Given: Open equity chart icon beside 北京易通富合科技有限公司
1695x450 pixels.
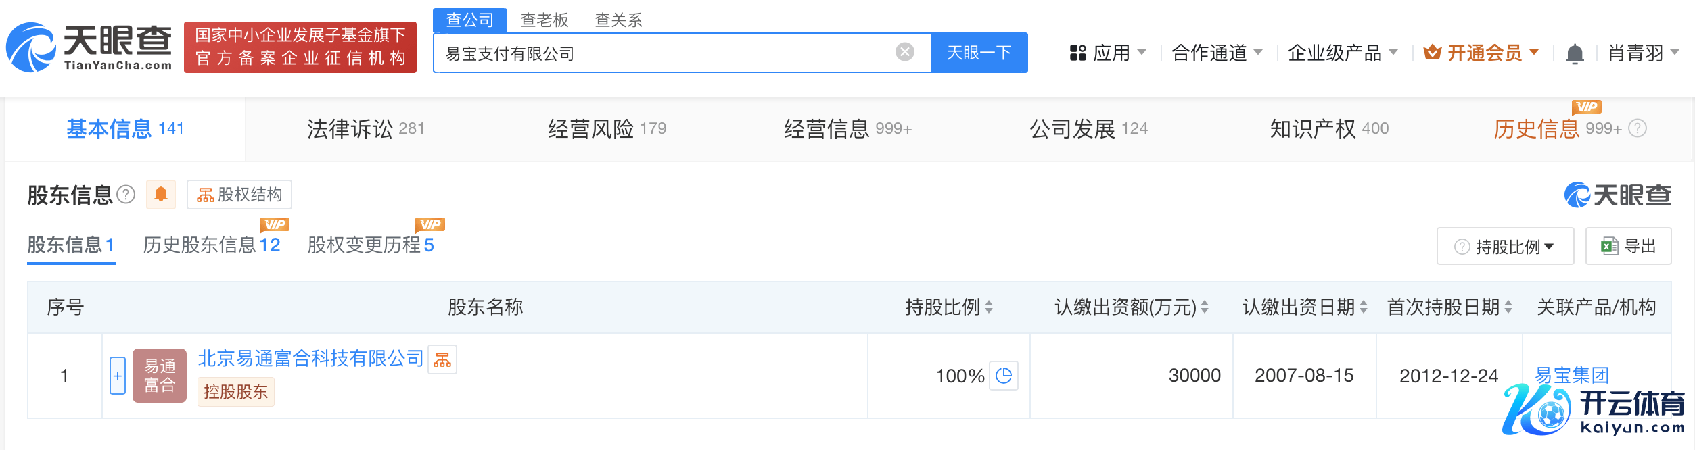Looking at the screenshot, I should point(442,359).
